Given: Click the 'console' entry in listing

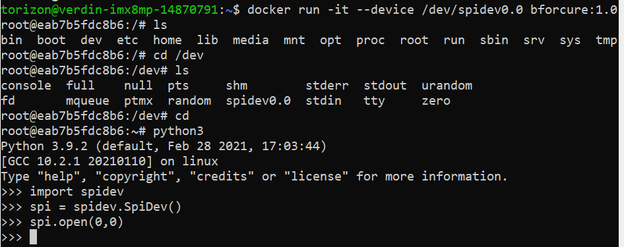Looking at the screenshot, I should 26,86.
